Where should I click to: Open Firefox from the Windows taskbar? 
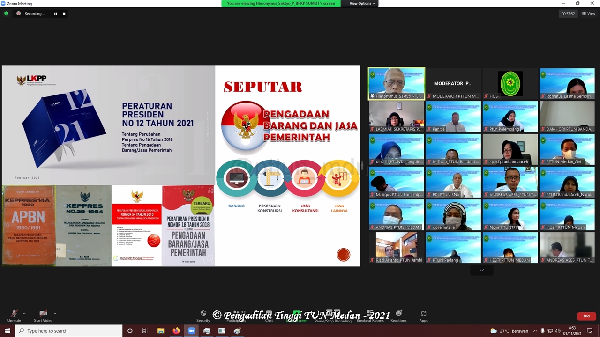(176, 331)
